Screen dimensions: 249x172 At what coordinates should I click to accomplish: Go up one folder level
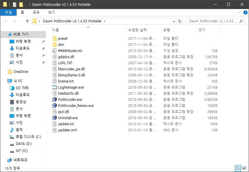pos(27,21)
